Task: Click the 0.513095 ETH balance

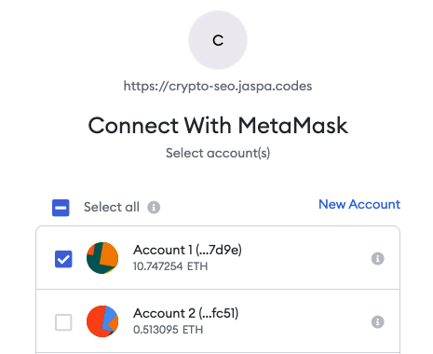Action: (x=168, y=330)
